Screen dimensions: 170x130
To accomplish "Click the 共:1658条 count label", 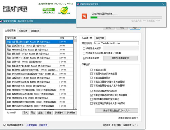I will [x=11, y=113].
